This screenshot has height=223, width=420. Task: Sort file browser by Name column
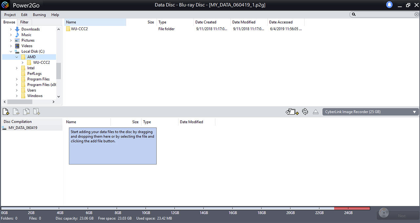(95, 22)
